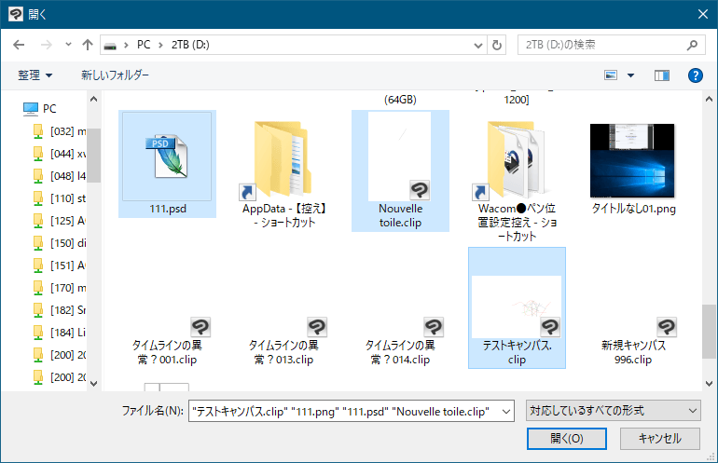
Task: Open the file name history dropdown
Action: tap(505, 411)
